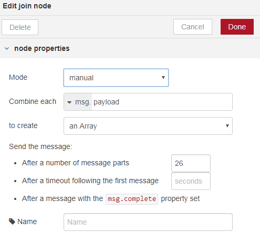Click the arrow on 'an Array' select
260x243 pixels.
tap(227, 126)
